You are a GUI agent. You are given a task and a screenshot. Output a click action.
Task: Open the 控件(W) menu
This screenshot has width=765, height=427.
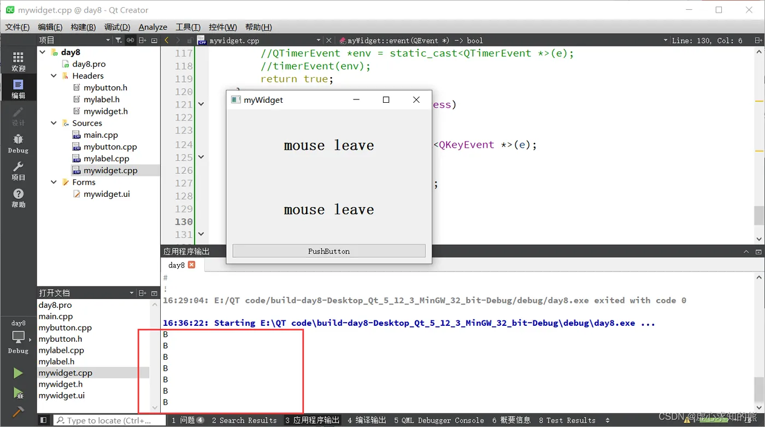coord(223,27)
